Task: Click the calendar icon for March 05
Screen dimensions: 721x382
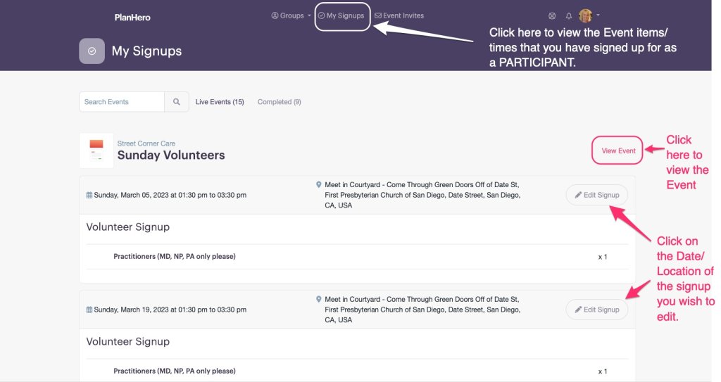Action: point(89,196)
